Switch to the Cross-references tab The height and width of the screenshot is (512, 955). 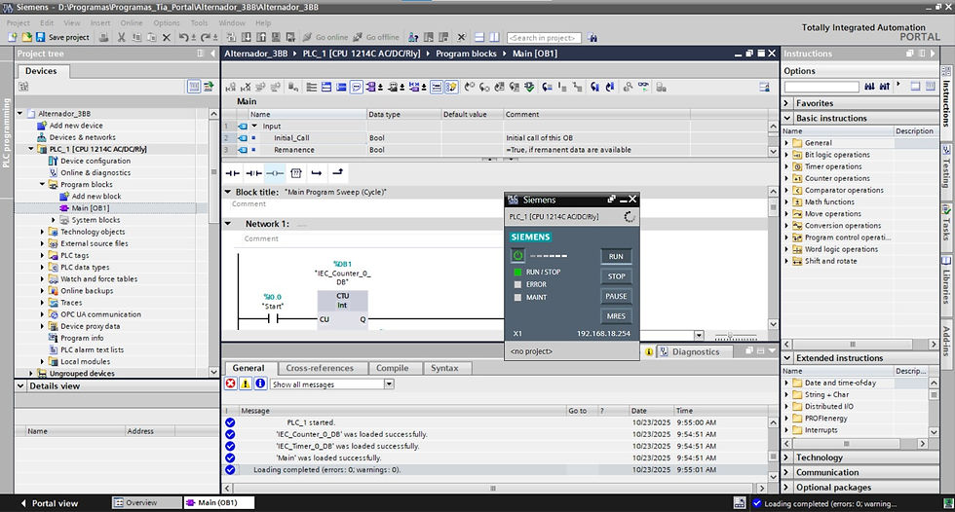320,368
